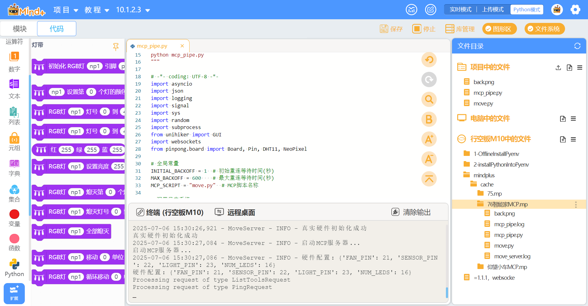The width and height of the screenshot is (588, 306).
Task: Expand the 75.mp folder
Action: click(x=494, y=194)
